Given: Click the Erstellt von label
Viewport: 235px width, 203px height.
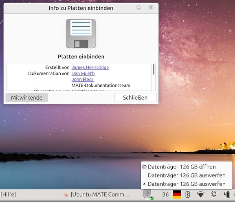Looking at the screenshot, I should pyautogui.click(x=57, y=67).
